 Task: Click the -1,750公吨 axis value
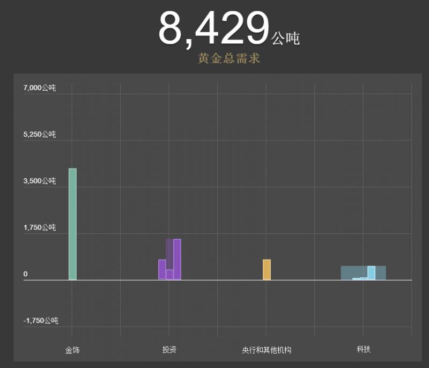tap(41, 321)
